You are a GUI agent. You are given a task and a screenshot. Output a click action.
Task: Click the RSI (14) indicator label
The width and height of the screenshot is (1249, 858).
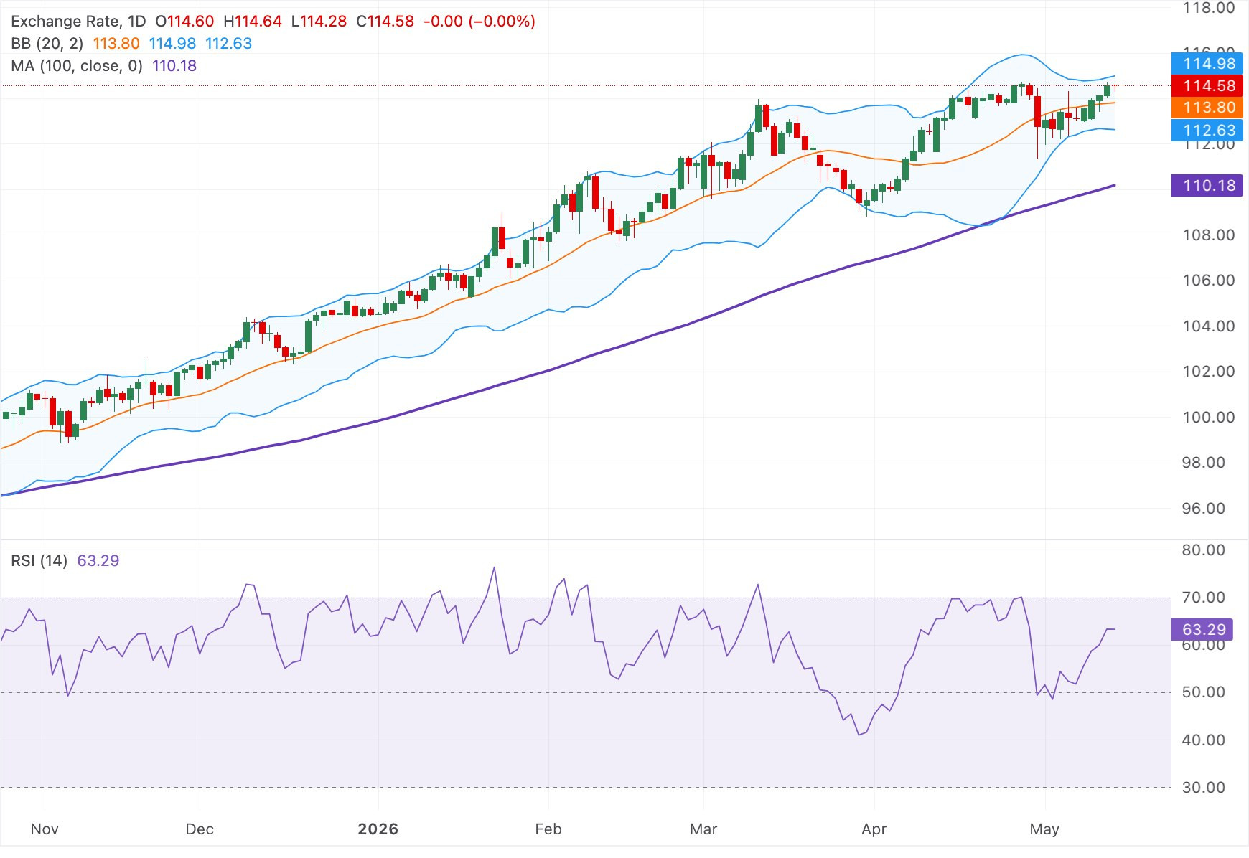click(x=39, y=561)
